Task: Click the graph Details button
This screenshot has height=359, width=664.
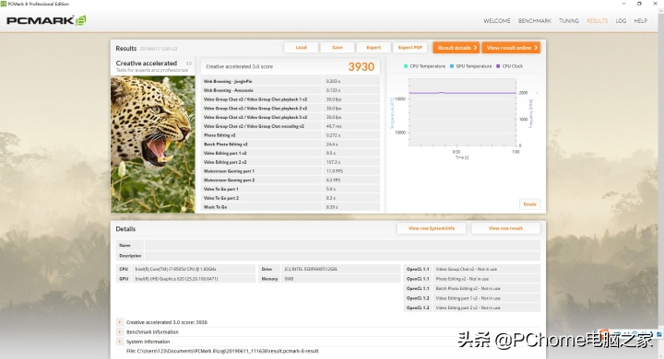Action: coord(529,204)
